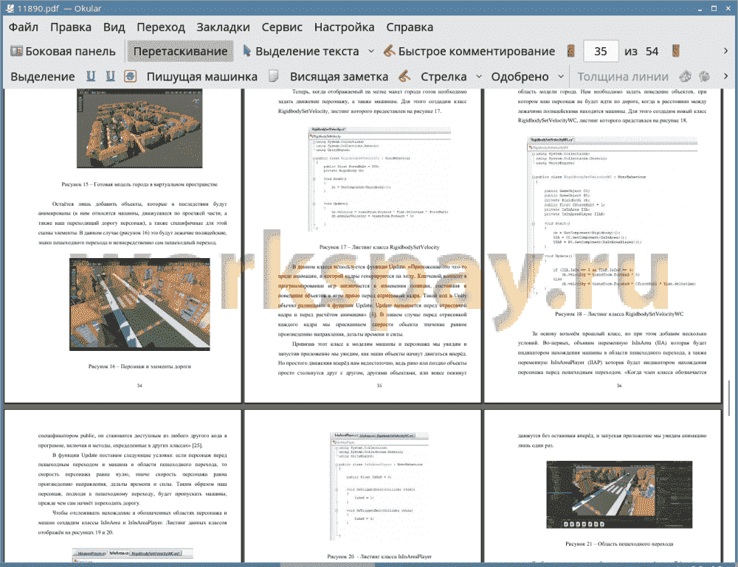This screenshot has width=738, height=567.
Task: Open Быстрое комментирование quick annotations
Action: click(469, 52)
